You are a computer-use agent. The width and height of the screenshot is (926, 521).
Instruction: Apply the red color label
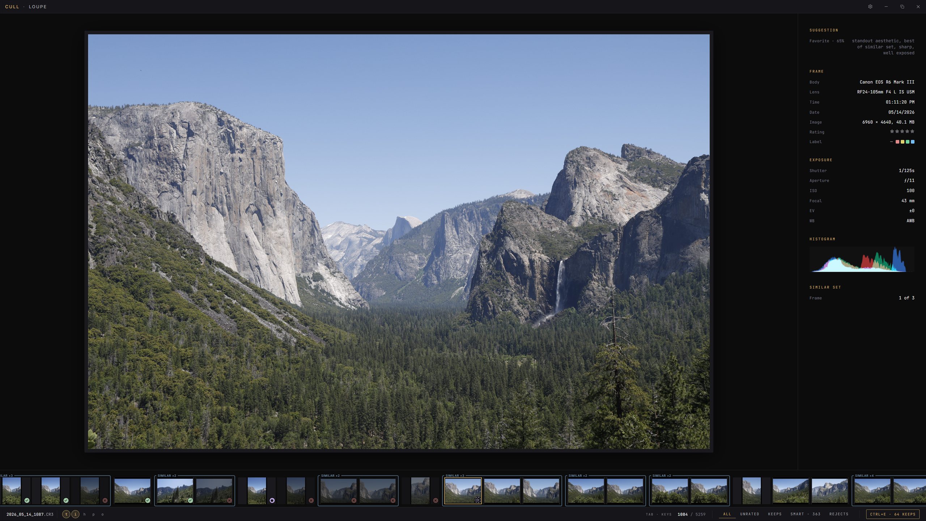coord(897,142)
